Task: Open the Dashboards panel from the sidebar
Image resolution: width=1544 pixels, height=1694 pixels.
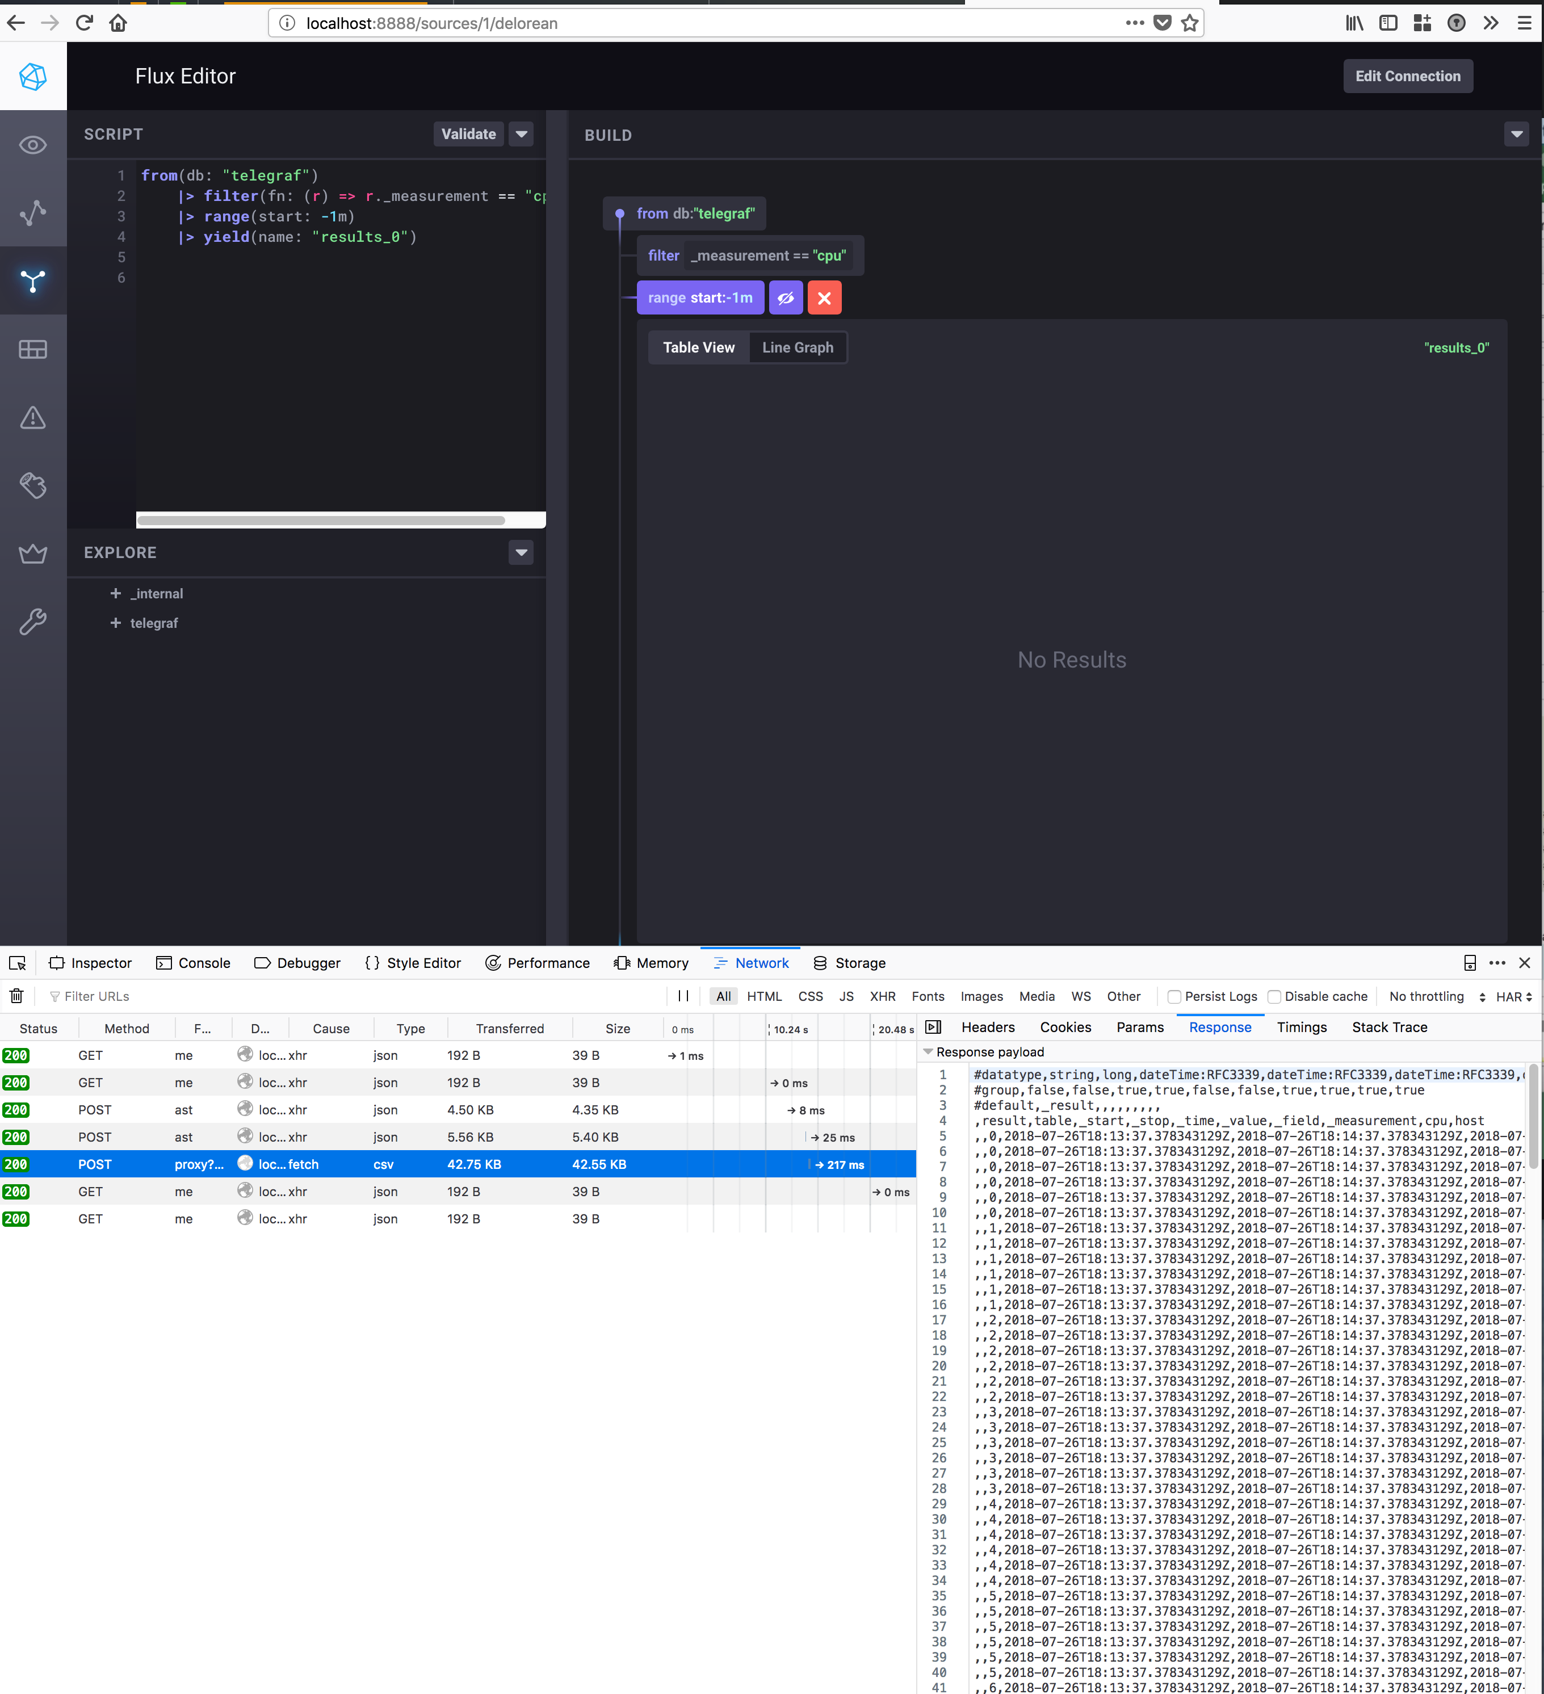Action: (33, 349)
